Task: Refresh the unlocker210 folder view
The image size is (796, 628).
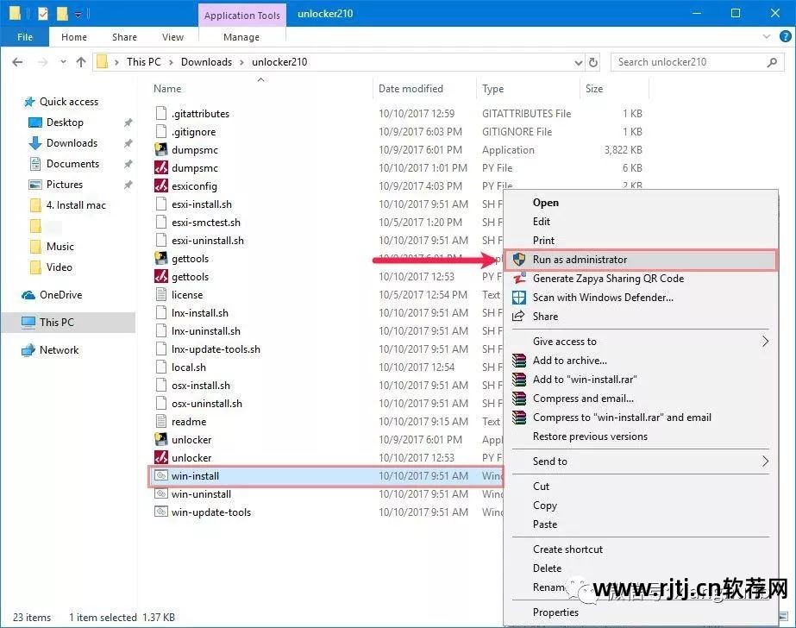Action: [593, 62]
